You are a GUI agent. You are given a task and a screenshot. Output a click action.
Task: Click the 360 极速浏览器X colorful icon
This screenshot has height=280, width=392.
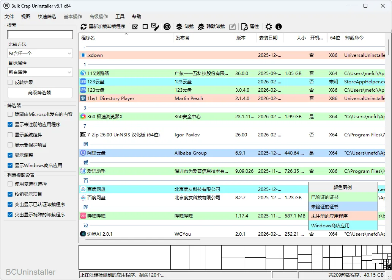pos(83,117)
